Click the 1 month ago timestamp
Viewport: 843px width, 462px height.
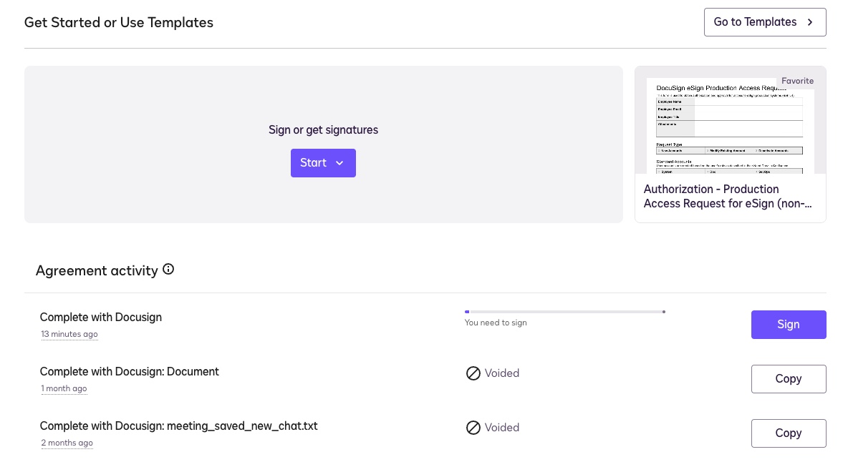coord(64,388)
